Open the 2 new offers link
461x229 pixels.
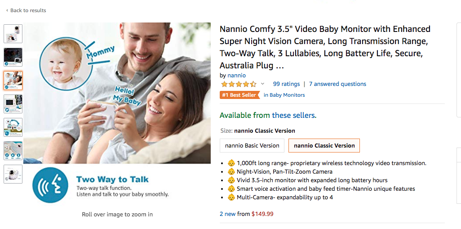[x=227, y=214]
